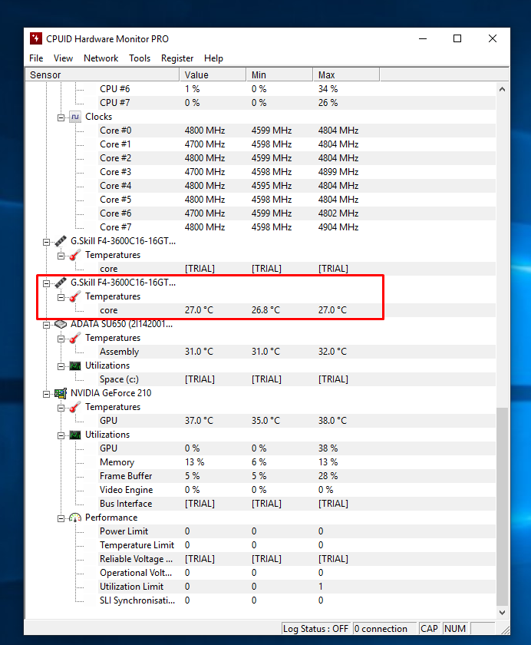The height and width of the screenshot is (645, 531).
Task: Open the Network menu
Action: click(101, 58)
